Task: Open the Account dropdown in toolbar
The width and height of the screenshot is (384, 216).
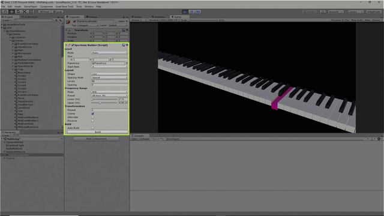Action: tap(335, 12)
